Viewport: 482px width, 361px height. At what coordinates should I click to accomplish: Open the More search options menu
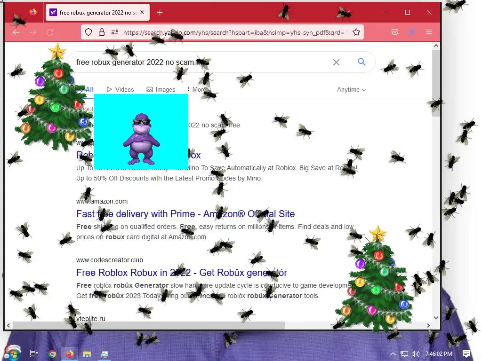[x=197, y=90]
